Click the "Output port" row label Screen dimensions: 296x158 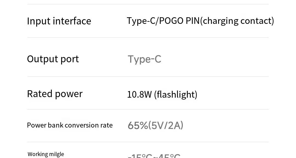(x=53, y=59)
